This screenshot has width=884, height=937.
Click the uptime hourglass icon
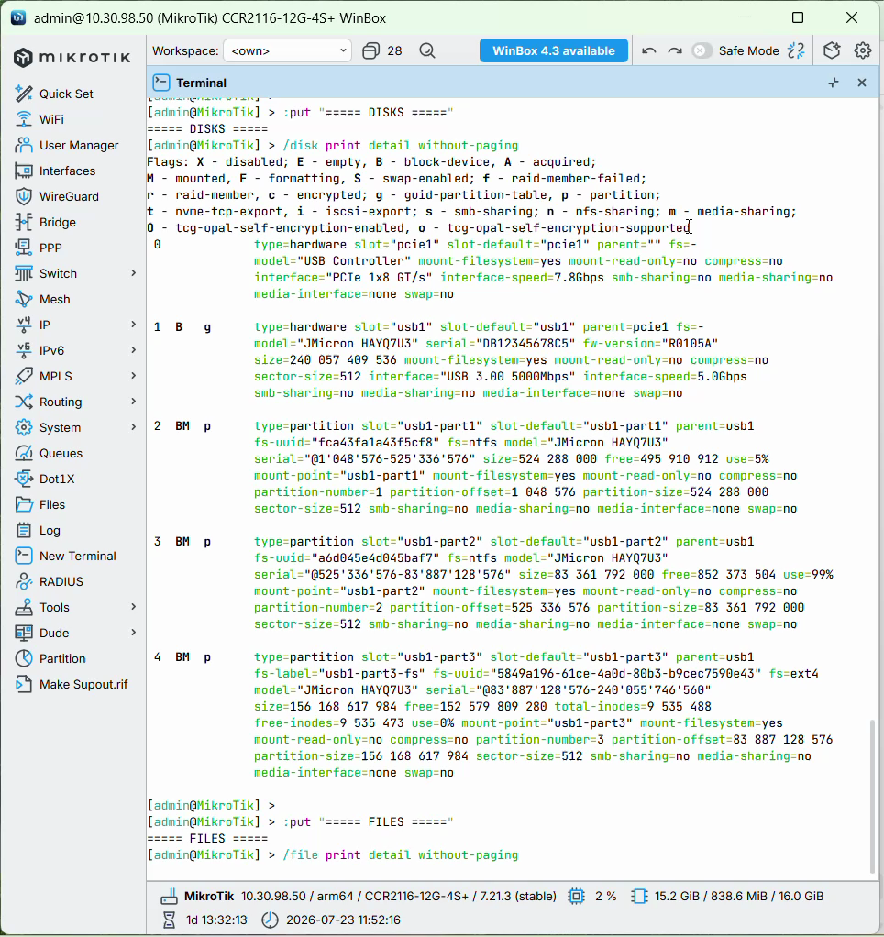(169, 920)
